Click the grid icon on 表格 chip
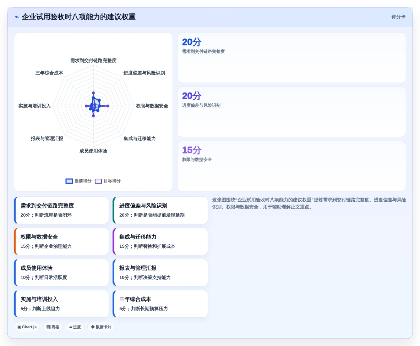Screen dimensions: 420x346 click(x=49, y=327)
